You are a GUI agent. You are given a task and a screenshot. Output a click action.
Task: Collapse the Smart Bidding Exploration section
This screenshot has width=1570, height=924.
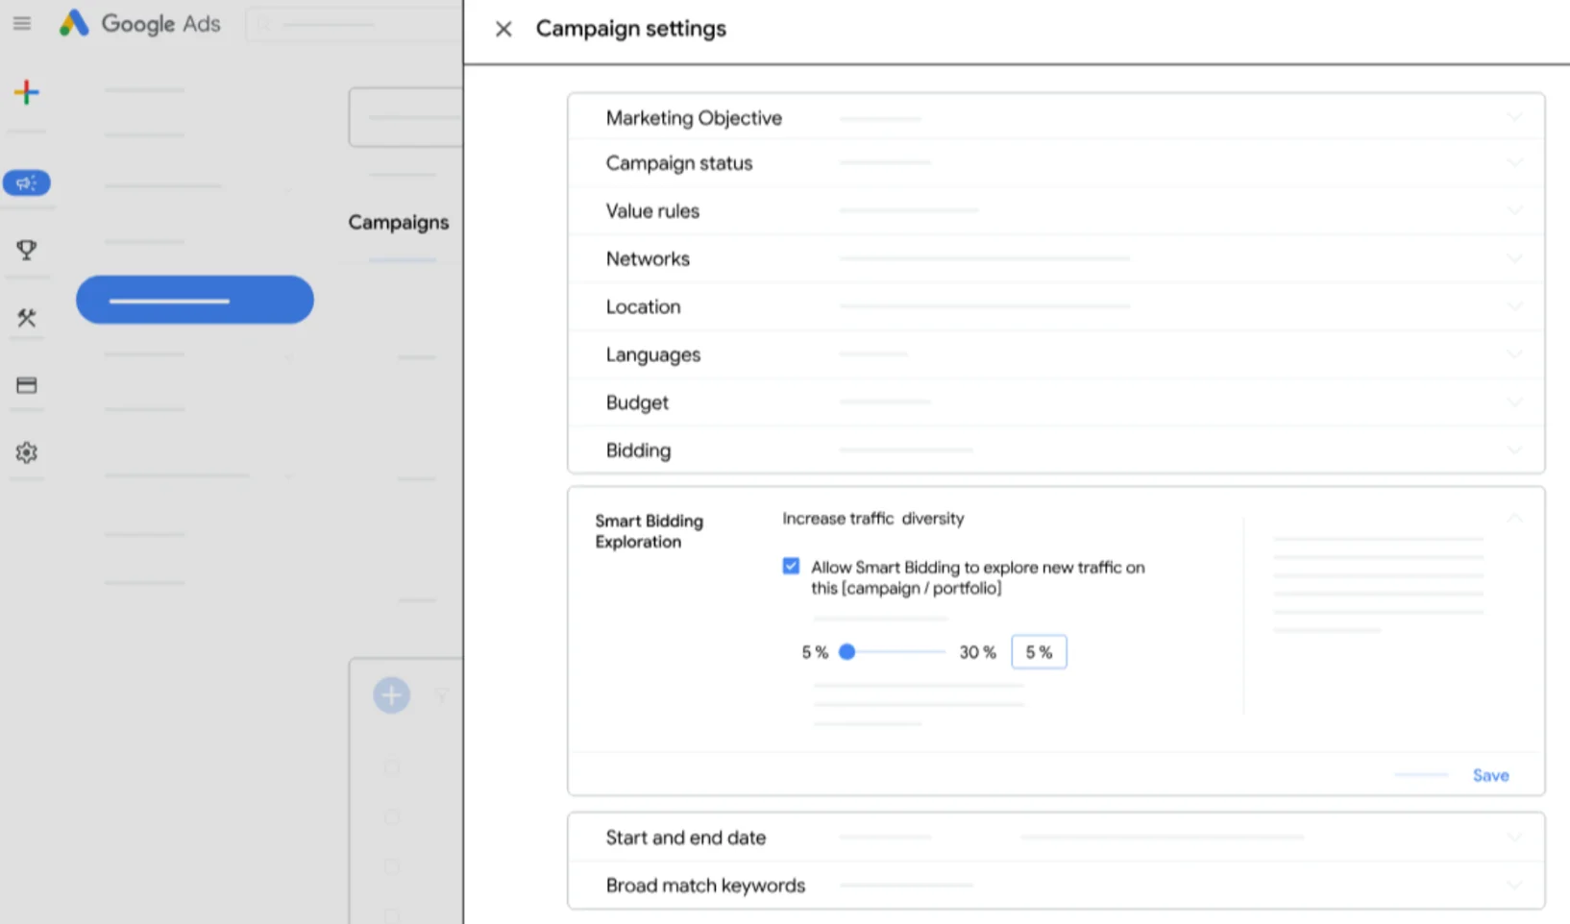[1514, 519]
